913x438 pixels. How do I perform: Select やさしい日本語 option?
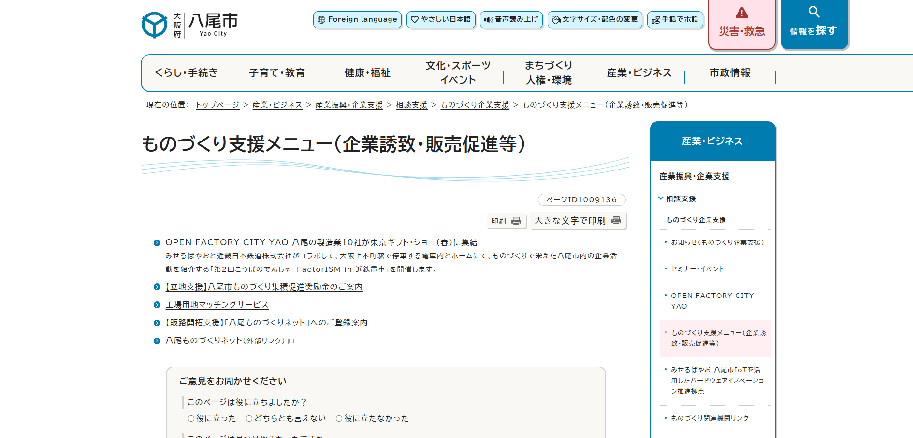pos(441,20)
